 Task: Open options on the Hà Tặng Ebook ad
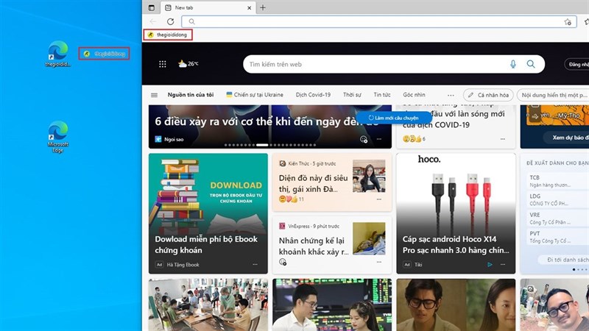tap(255, 265)
